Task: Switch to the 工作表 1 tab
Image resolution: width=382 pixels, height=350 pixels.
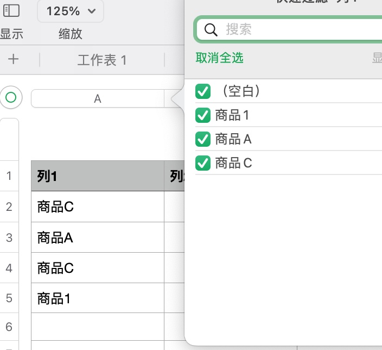Action: [102, 60]
